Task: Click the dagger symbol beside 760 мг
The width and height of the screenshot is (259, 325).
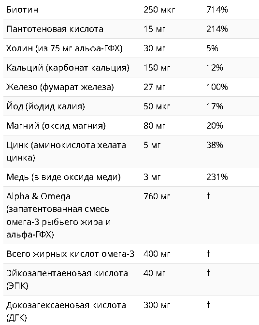Action: coord(208,196)
